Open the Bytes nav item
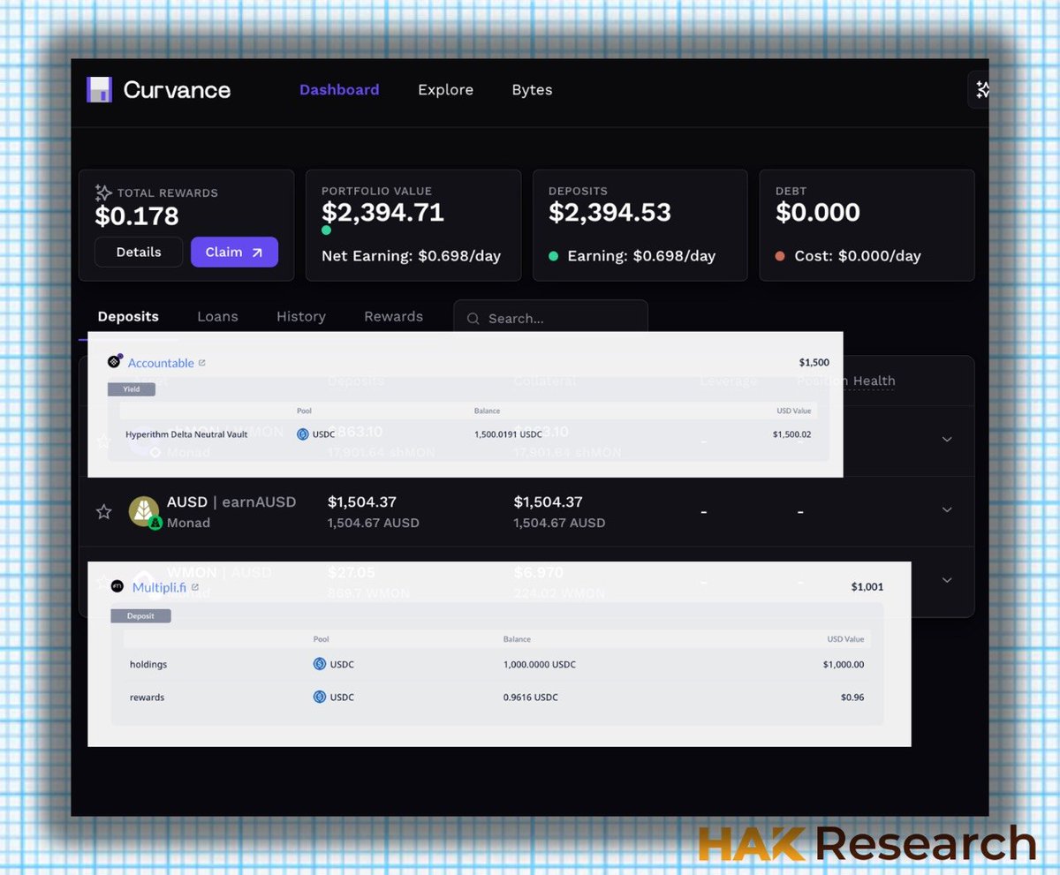The height and width of the screenshot is (875, 1060). (x=532, y=90)
